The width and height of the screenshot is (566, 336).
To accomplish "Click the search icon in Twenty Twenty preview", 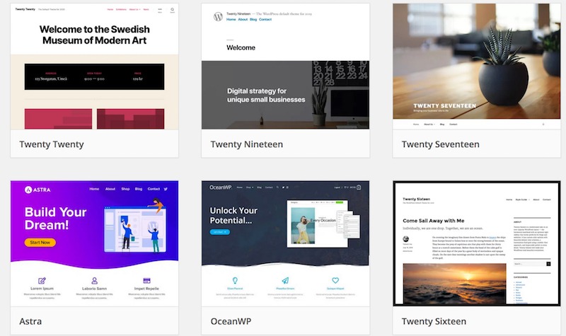I will (x=172, y=10).
